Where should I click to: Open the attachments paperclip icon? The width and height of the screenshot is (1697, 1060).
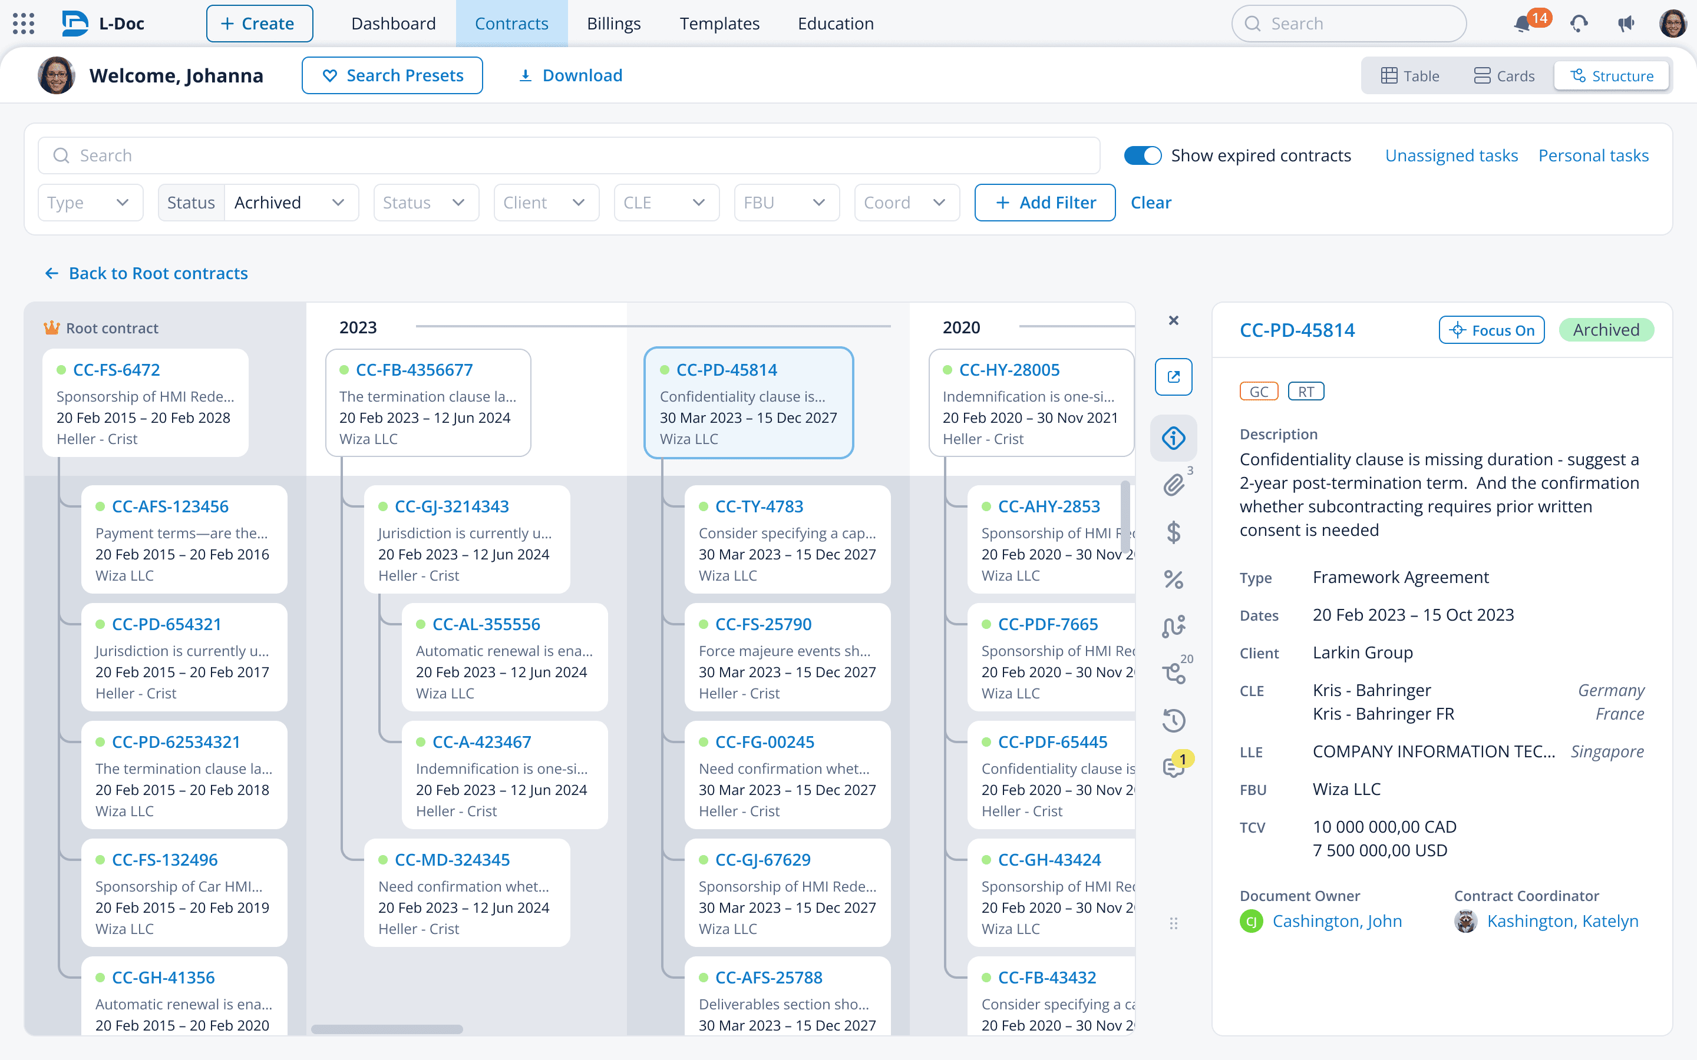point(1173,485)
